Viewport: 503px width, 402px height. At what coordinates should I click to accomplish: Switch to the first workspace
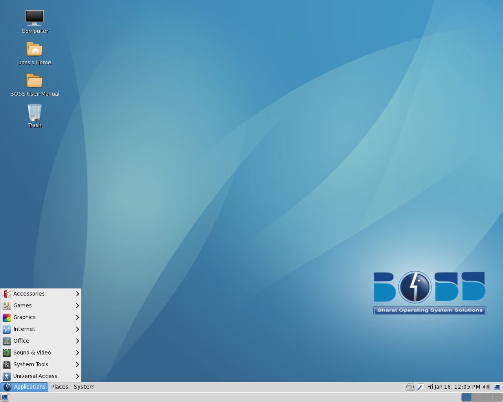(x=466, y=397)
